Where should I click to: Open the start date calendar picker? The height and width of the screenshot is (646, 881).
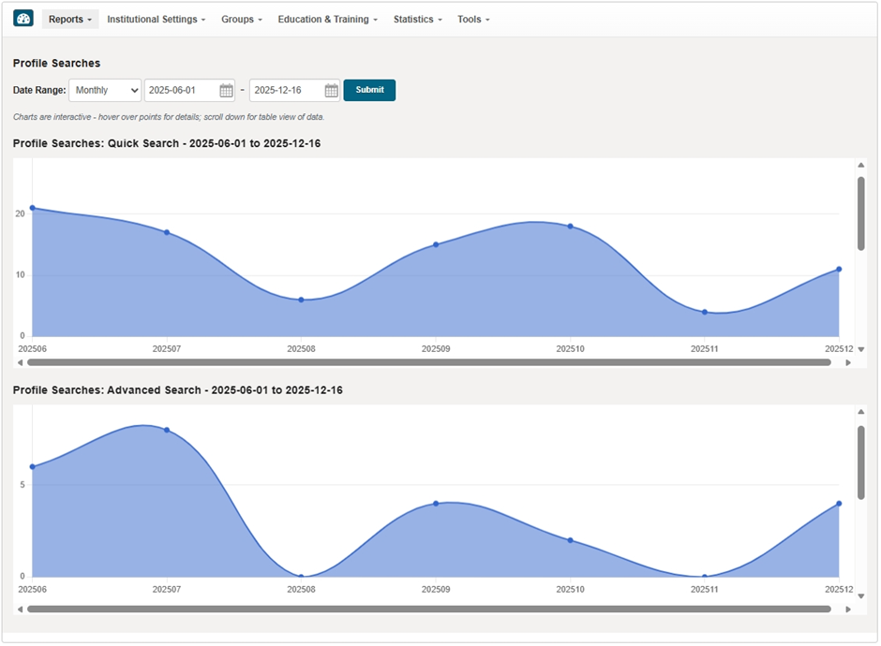pos(226,91)
